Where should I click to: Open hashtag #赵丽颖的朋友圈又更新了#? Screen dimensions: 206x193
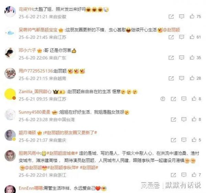point(70,133)
